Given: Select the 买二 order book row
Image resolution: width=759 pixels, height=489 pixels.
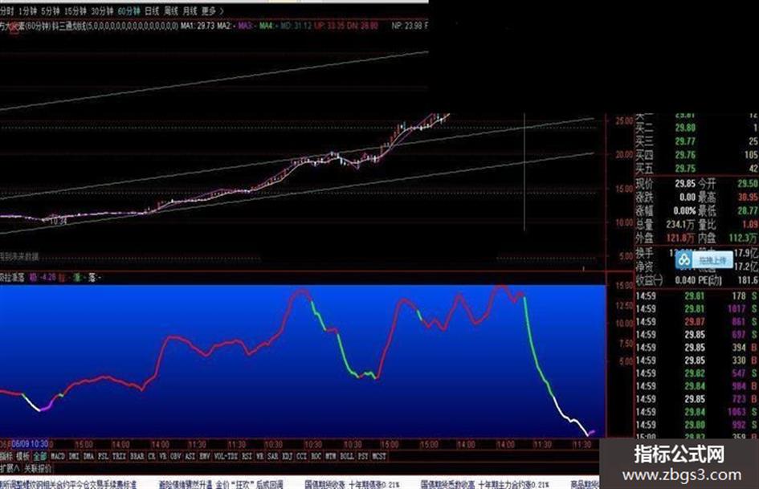Looking at the screenshot, I should [696, 128].
